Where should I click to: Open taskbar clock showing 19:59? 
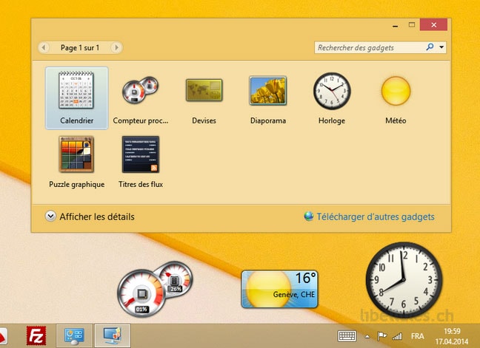pos(452,336)
